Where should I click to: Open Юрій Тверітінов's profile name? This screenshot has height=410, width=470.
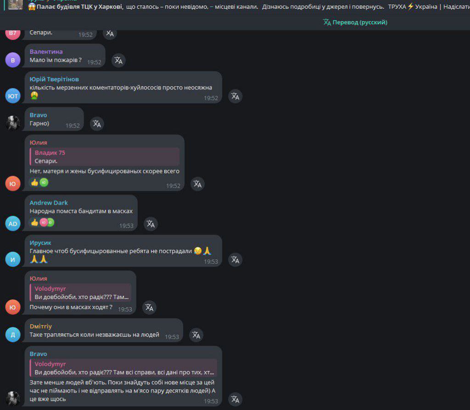[x=54, y=79]
